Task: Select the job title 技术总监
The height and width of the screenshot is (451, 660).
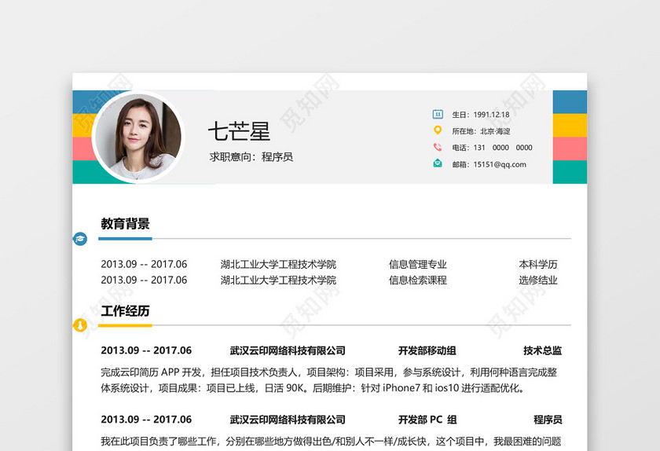Action: pyautogui.click(x=543, y=350)
